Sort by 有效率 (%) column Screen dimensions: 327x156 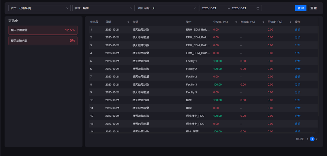[x=263, y=22]
